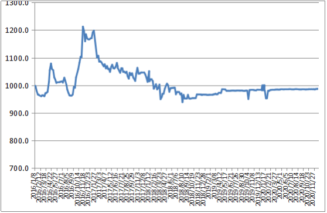Click the starting point of the blue line
This screenshot has height=213, width=327.
point(35,86)
